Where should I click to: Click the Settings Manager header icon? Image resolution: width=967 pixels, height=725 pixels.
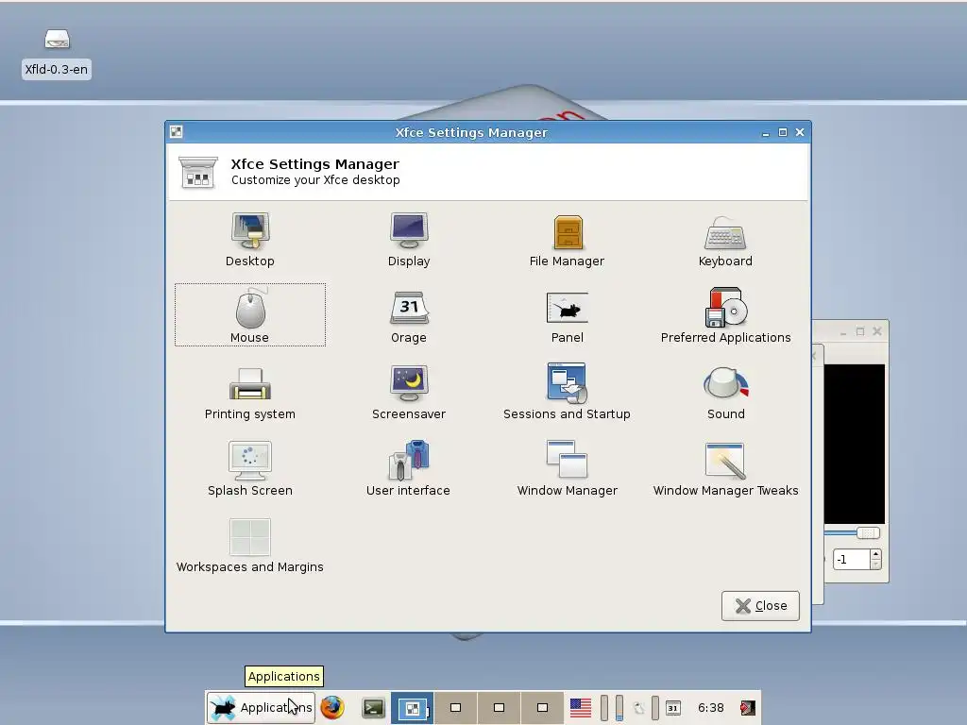[x=198, y=172]
